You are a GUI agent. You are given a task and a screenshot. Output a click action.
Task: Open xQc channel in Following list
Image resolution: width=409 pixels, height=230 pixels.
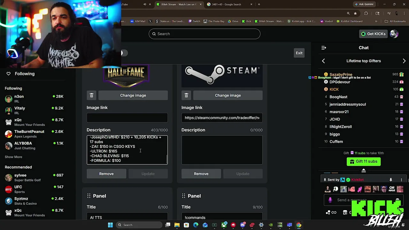(34, 122)
